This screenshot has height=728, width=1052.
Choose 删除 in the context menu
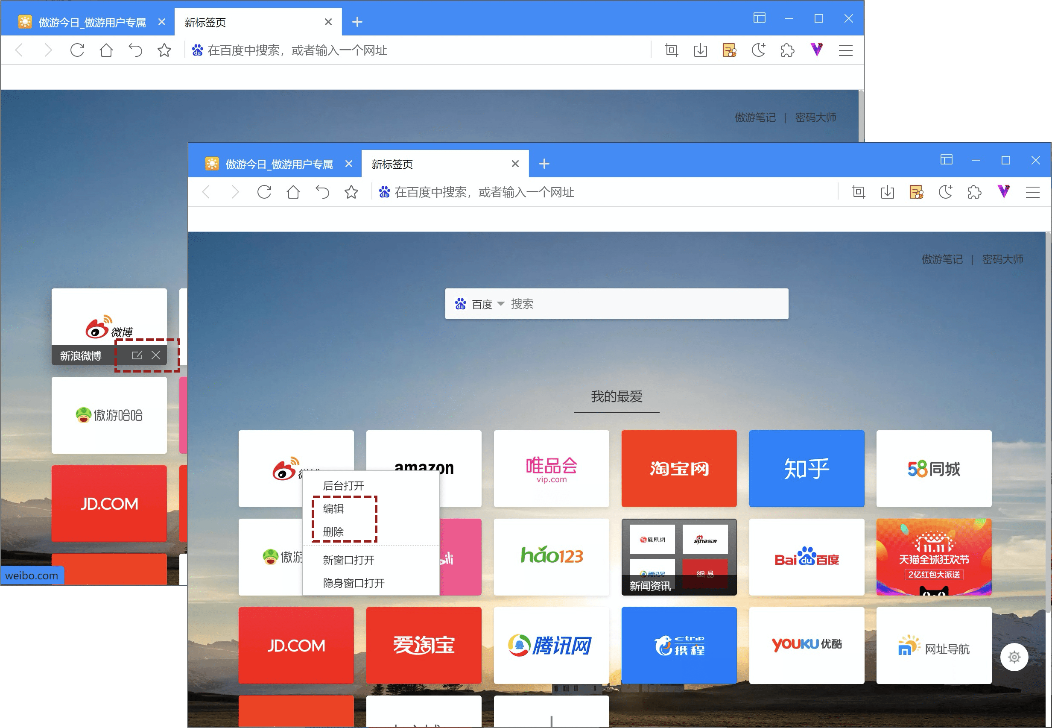(371, 531)
